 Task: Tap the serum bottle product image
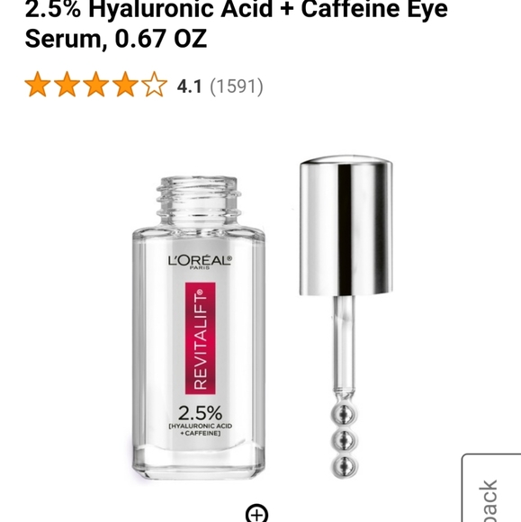(199, 328)
